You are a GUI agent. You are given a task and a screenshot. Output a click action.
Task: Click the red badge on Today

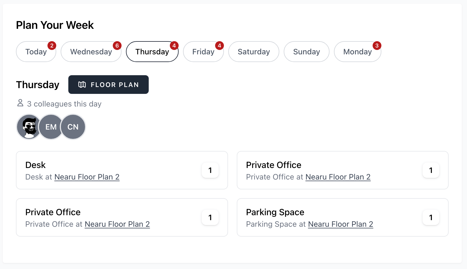[x=52, y=46]
